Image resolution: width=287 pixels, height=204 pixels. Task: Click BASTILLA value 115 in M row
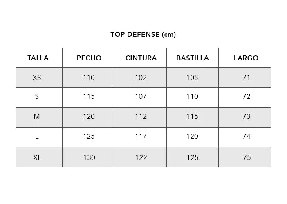(192, 117)
